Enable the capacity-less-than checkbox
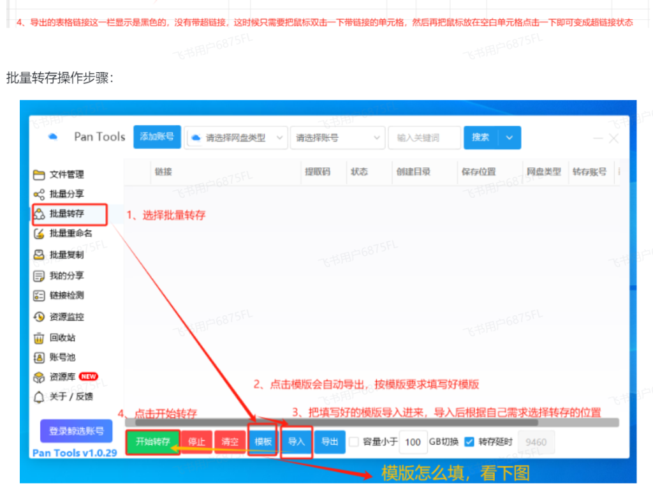Viewport: 653px width, 492px height. pos(354,442)
